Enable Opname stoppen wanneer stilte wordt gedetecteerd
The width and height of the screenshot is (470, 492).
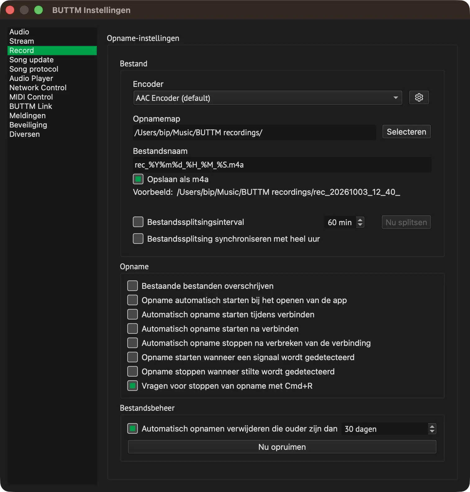(x=133, y=372)
